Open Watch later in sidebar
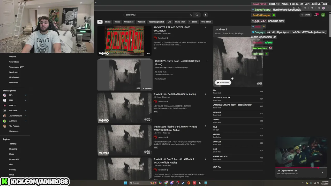The width and height of the screenshot is (331, 186). (14, 72)
